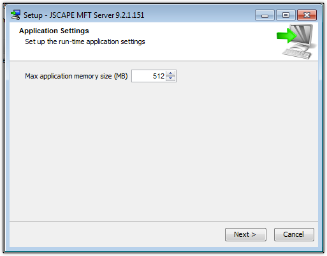Screen dimensions: 327x256
Task: Click the Application Settings heading
Action: click(54, 31)
